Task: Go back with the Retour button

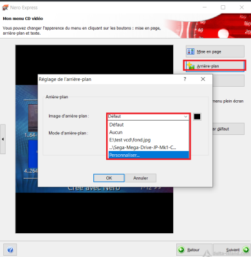Action: 194,250
